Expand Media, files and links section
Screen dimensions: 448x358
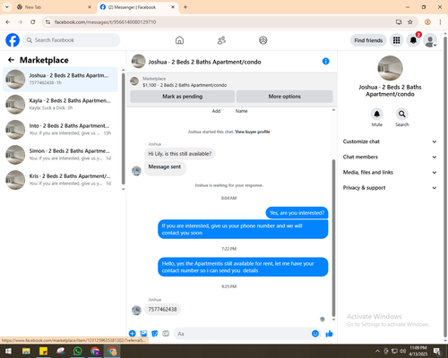click(390, 173)
